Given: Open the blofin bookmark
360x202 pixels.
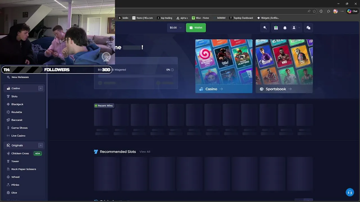Looking at the screenshot, I should tap(123, 18).
